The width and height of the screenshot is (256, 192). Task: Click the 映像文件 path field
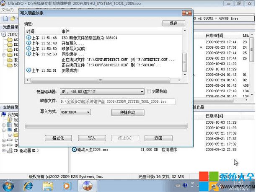point(118,101)
